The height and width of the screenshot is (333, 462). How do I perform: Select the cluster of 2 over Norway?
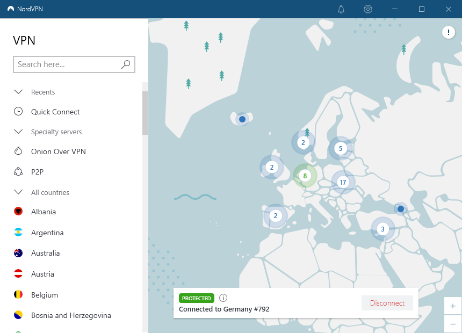coord(303,143)
